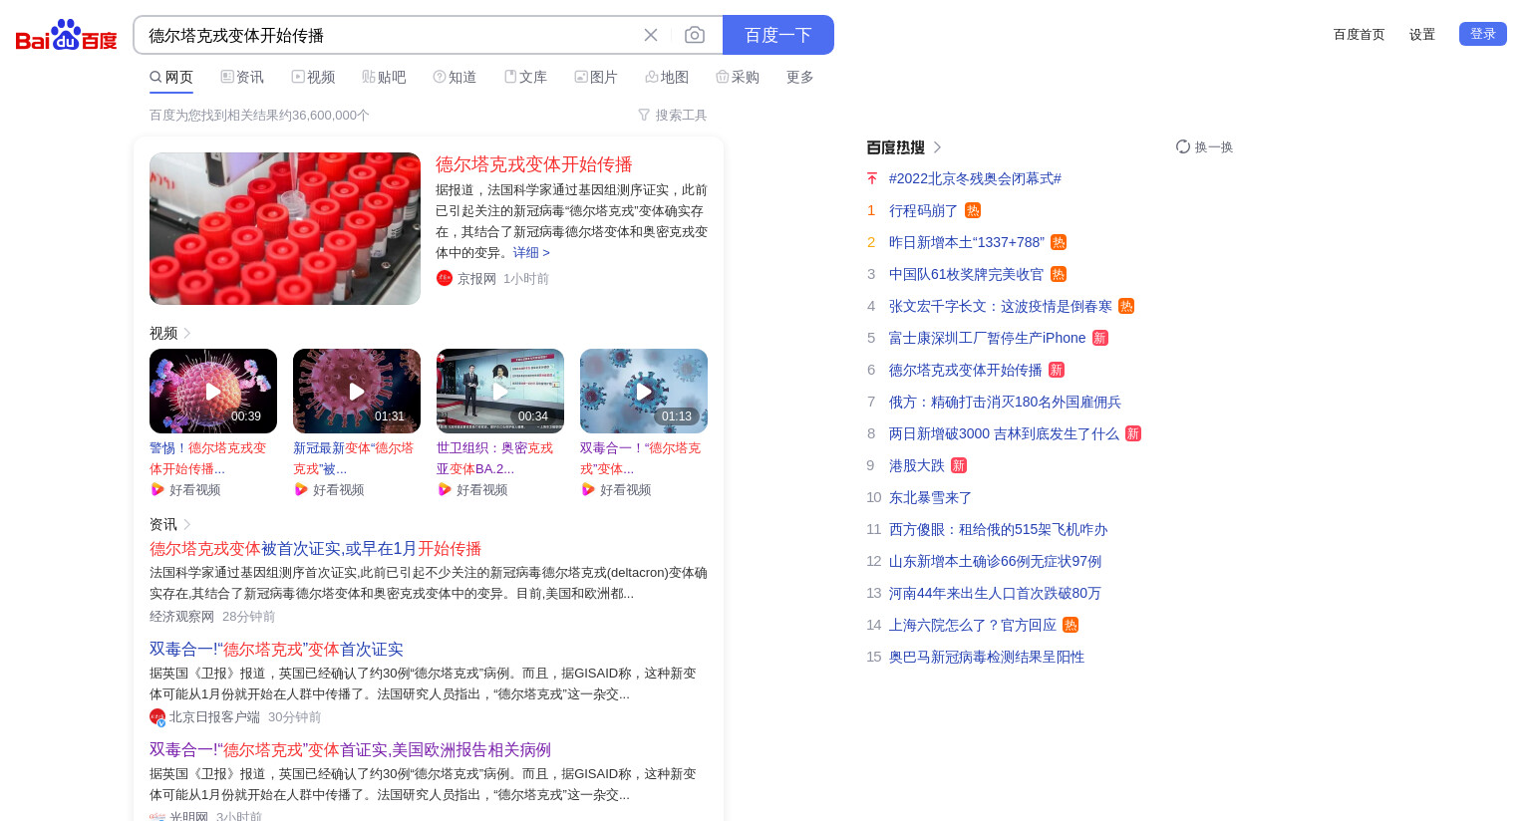Expand the 视频 section arrow
The width and height of the screenshot is (1531, 821).
coord(187,333)
